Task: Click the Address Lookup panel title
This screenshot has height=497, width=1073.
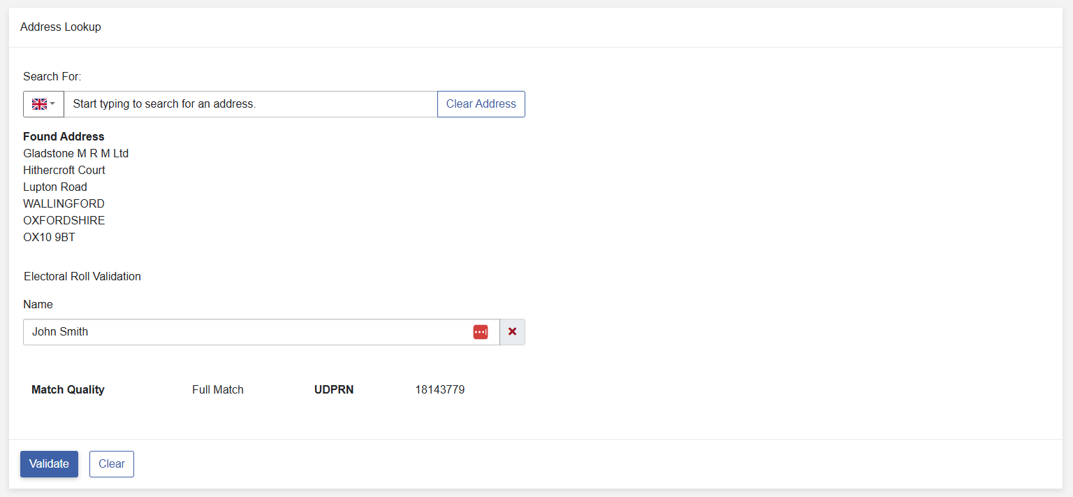Action: (x=61, y=27)
